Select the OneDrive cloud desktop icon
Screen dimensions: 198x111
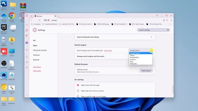tap(4, 18)
